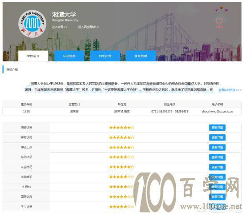Click the heart follow icon (+关注)
This screenshot has height=217, width=247.
coord(219,23)
